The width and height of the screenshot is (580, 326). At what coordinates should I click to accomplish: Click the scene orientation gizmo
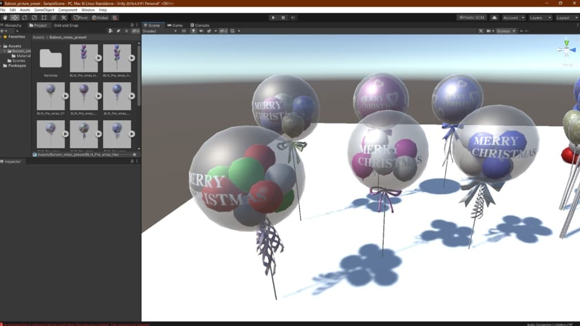(566, 49)
